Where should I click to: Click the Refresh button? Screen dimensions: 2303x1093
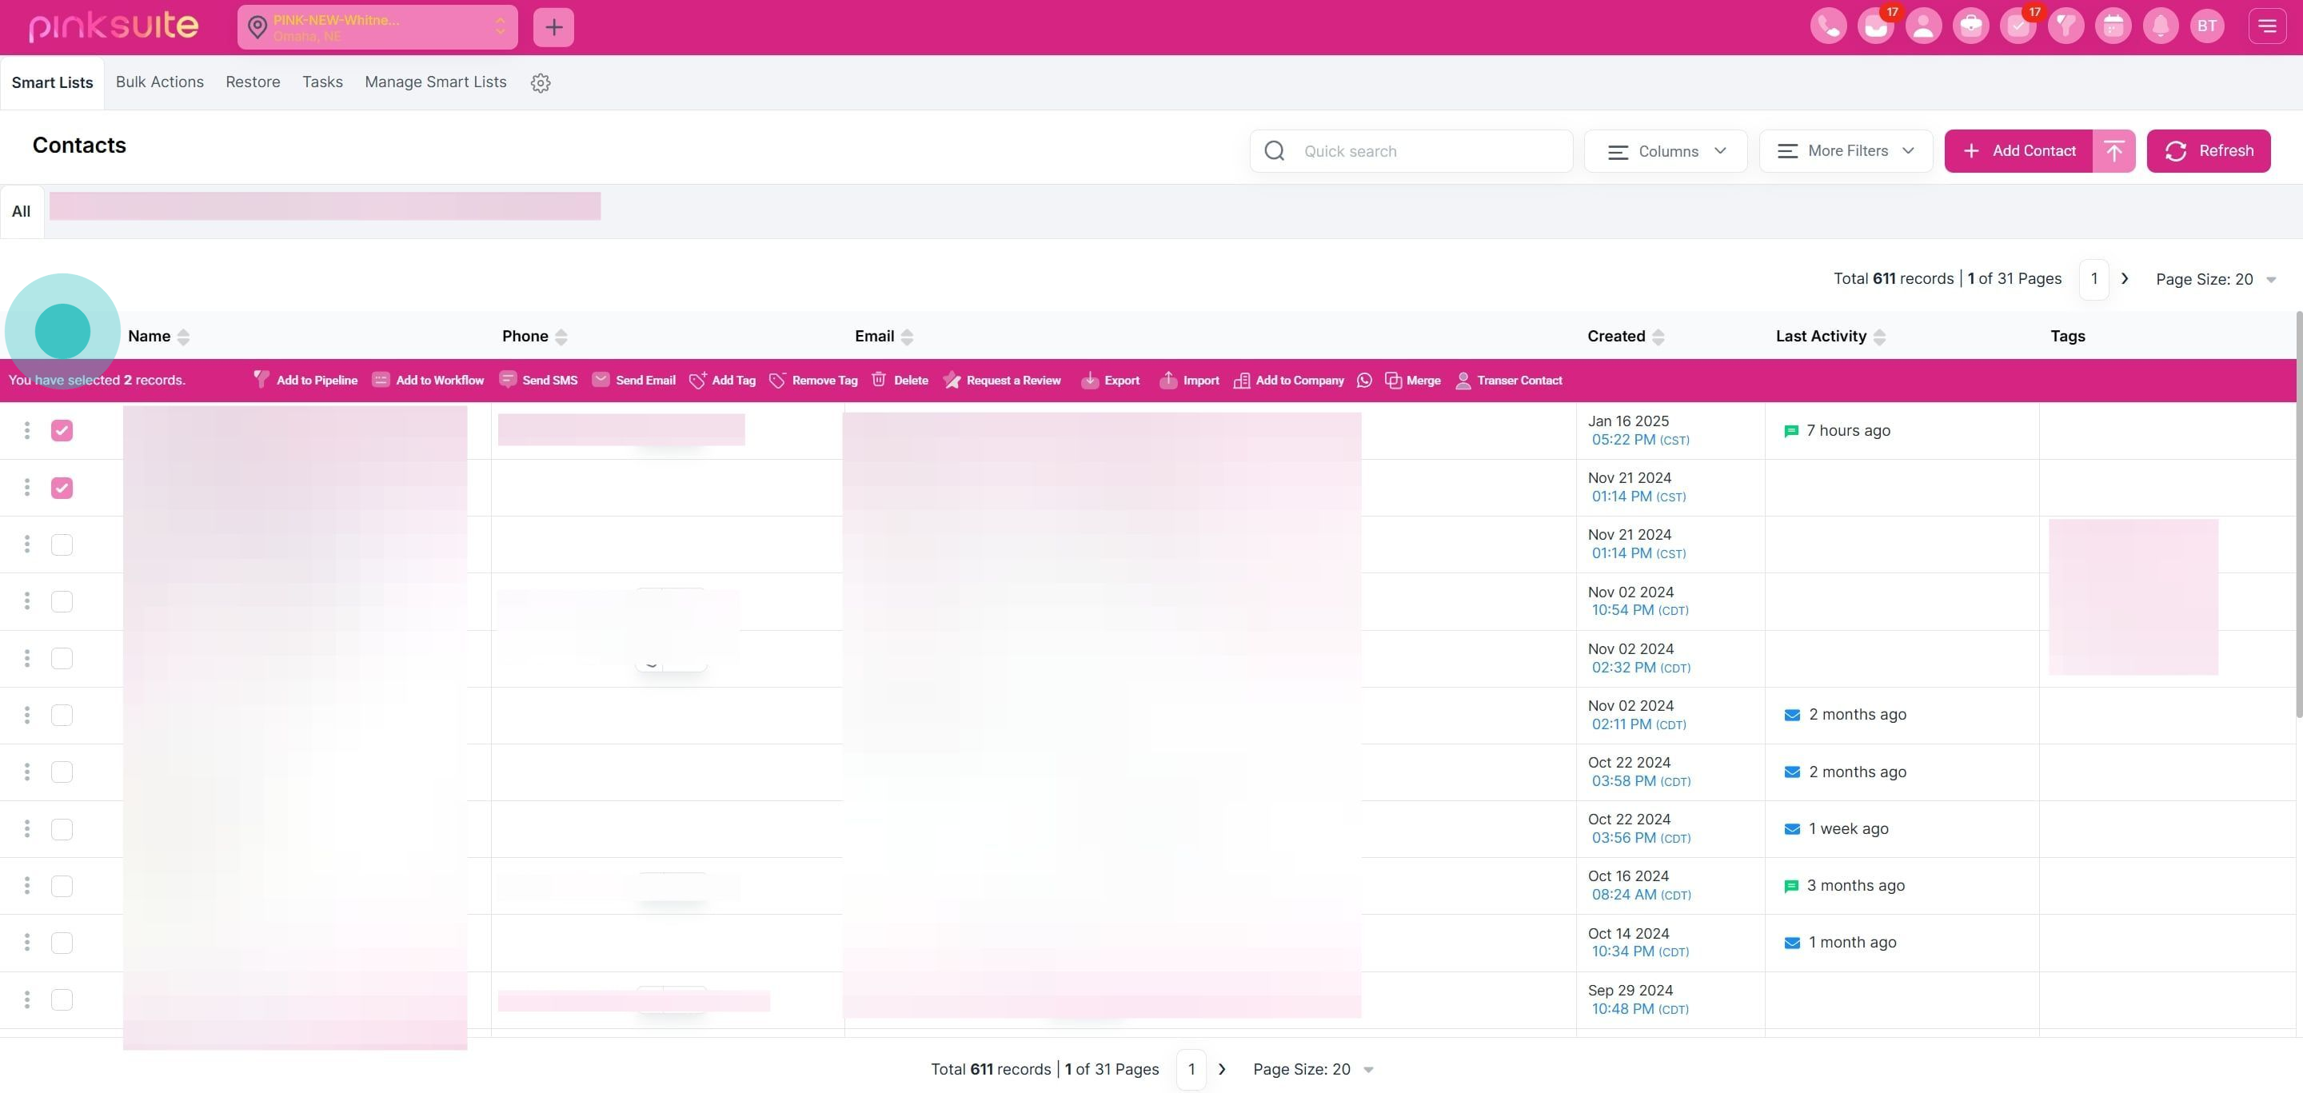2207,151
